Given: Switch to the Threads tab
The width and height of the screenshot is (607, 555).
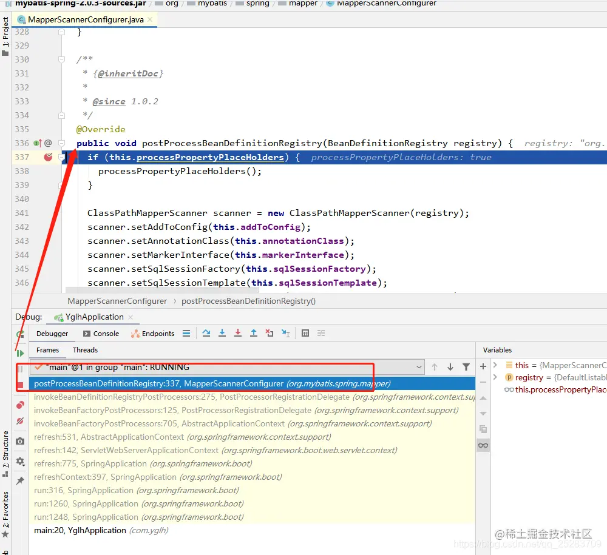Looking at the screenshot, I should pyautogui.click(x=85, y=350).
